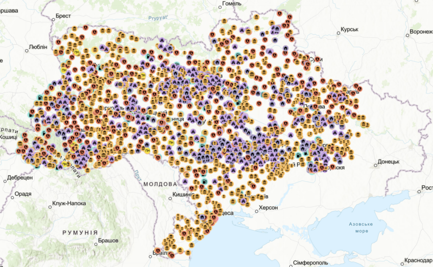
Task: Click the Прут river label
Action: 138,175
